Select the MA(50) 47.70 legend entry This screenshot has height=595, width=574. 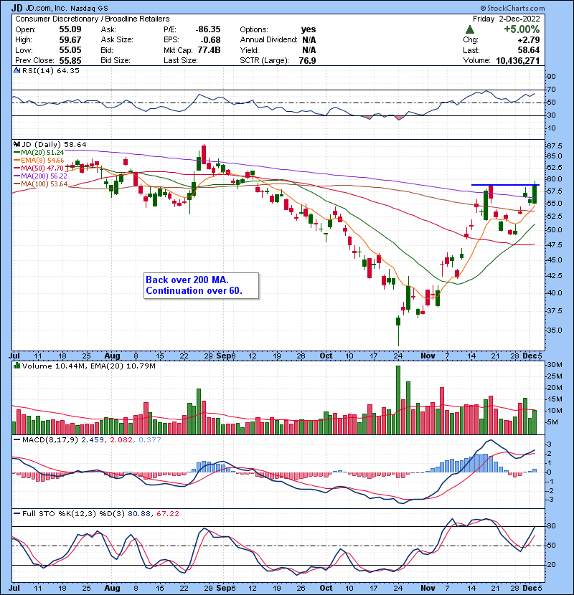[39, 168]
